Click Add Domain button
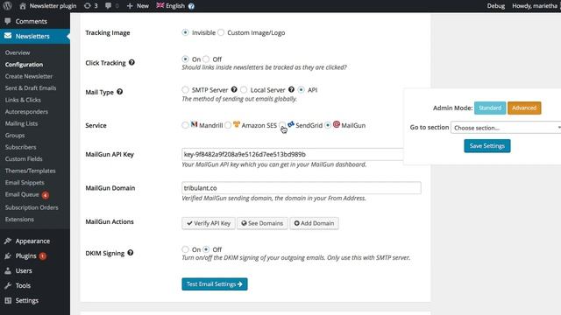The height and width of the screenshot is (315, 561). click(314, 223)
